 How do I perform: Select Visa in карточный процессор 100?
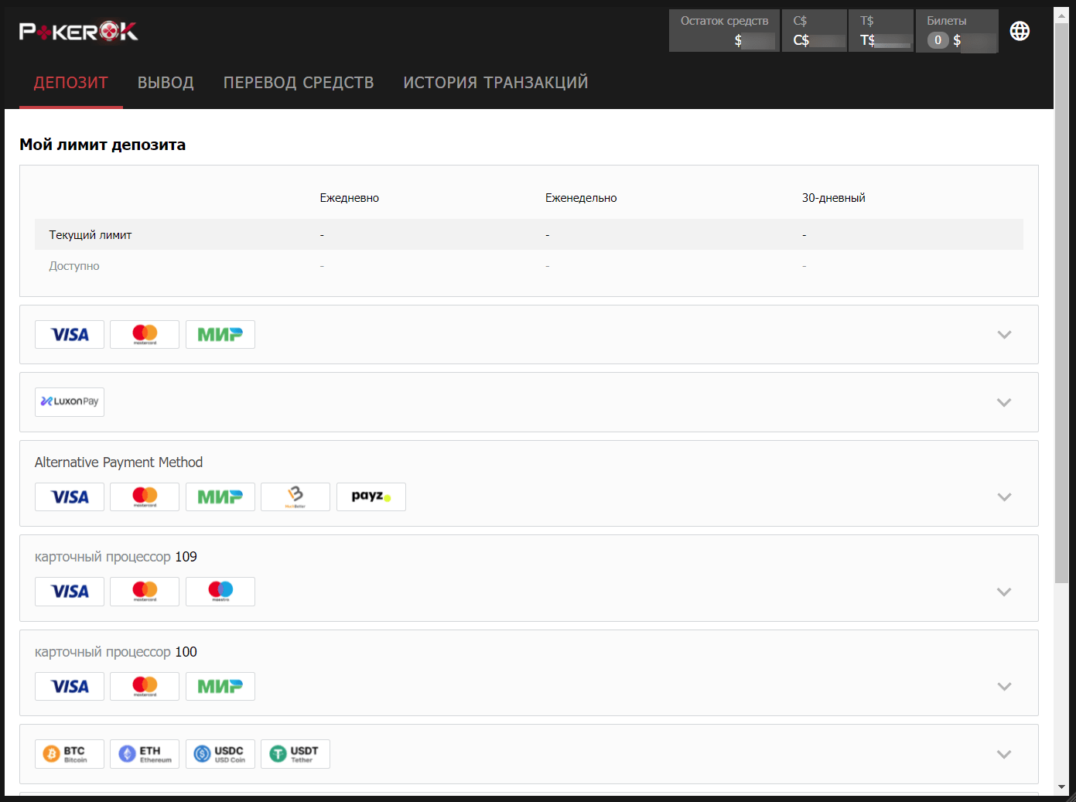coord(70,687)
